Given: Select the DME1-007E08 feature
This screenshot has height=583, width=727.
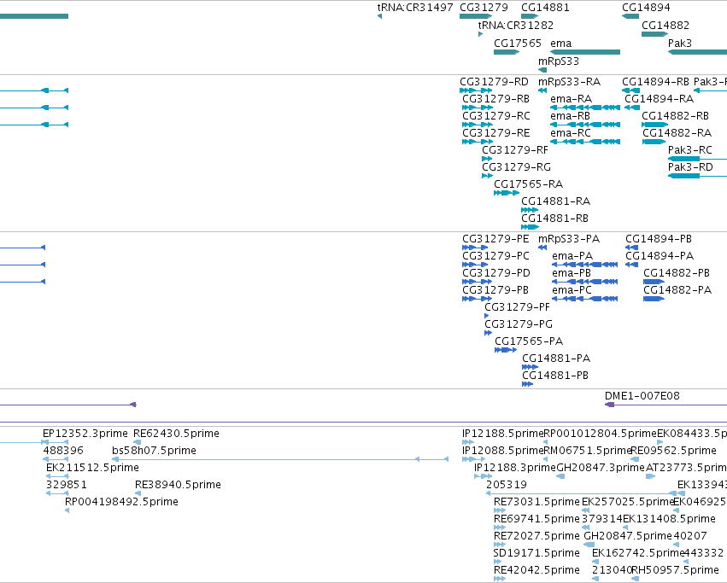Looking at the screenshot, I should (x=642, y=396).
